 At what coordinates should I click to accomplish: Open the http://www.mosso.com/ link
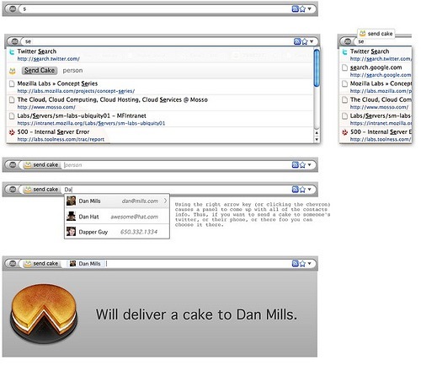click(x=46, y=107)
